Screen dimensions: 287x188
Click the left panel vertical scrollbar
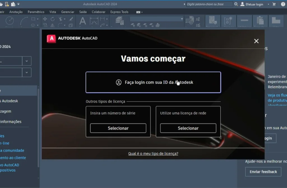coord(38,128)
